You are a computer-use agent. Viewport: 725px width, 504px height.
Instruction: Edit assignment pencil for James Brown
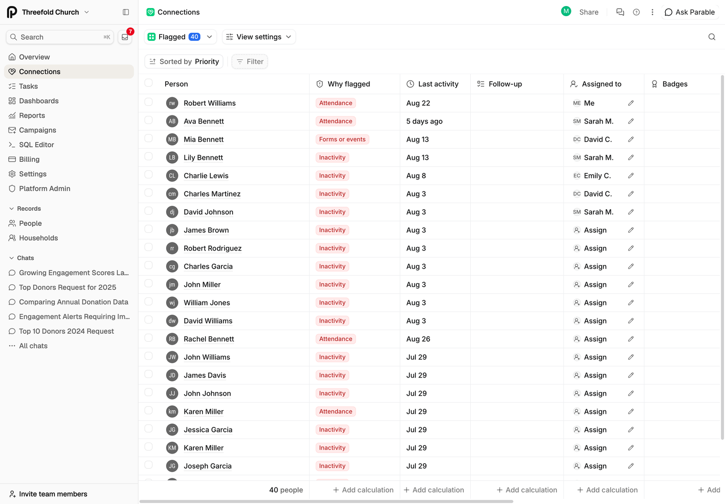click(631, 230)
